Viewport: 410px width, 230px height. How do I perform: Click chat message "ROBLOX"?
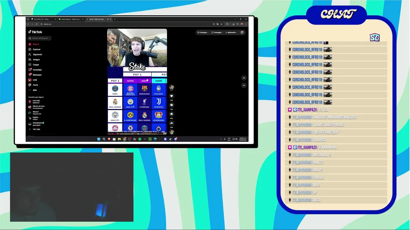coord(318,178)
